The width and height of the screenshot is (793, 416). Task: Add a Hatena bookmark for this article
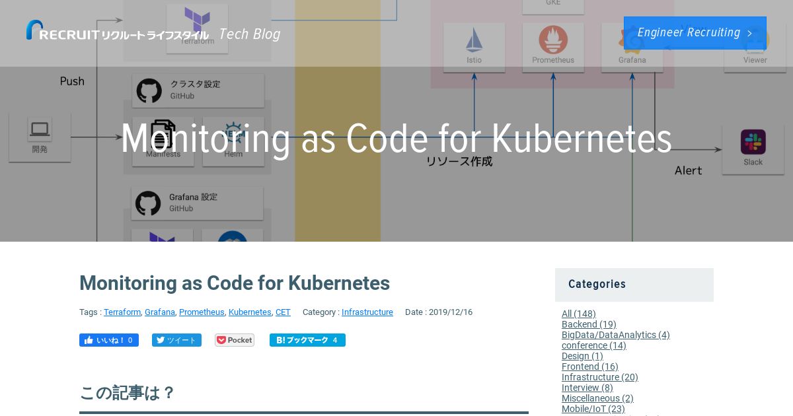(x=307, y=340)
